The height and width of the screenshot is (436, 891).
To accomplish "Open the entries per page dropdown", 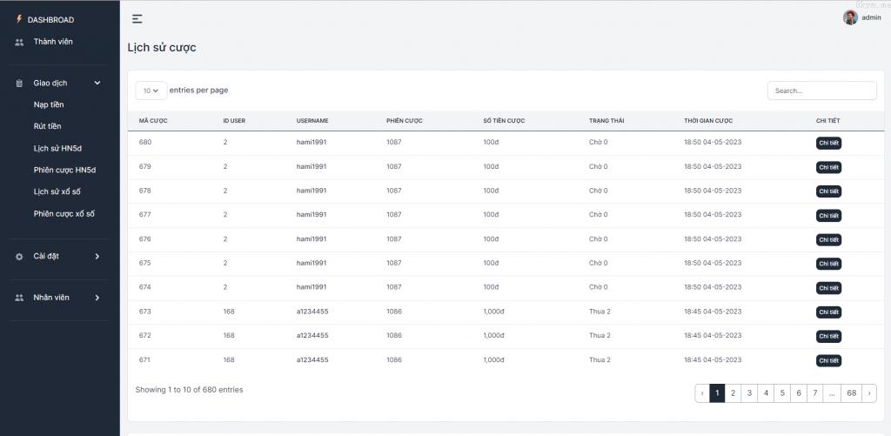I will click(151, 91).
